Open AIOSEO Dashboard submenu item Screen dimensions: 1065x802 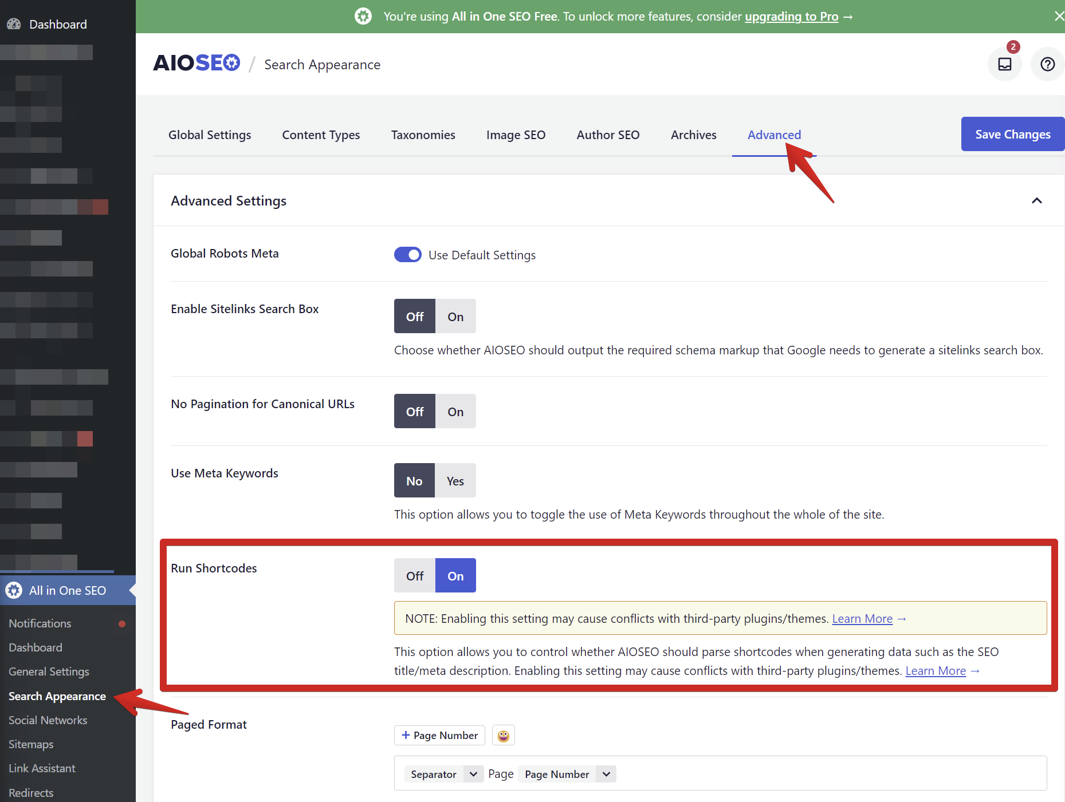(35, 647)
